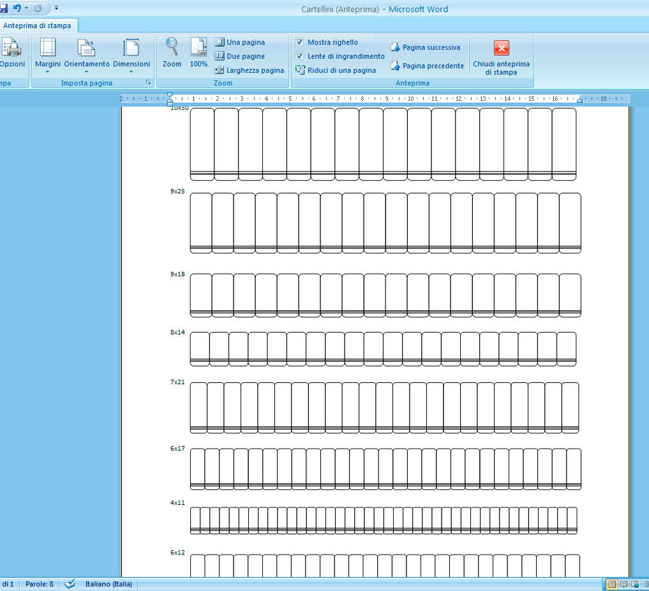Uncheck Lente di ingrandimento checkbox

(300, 56)
